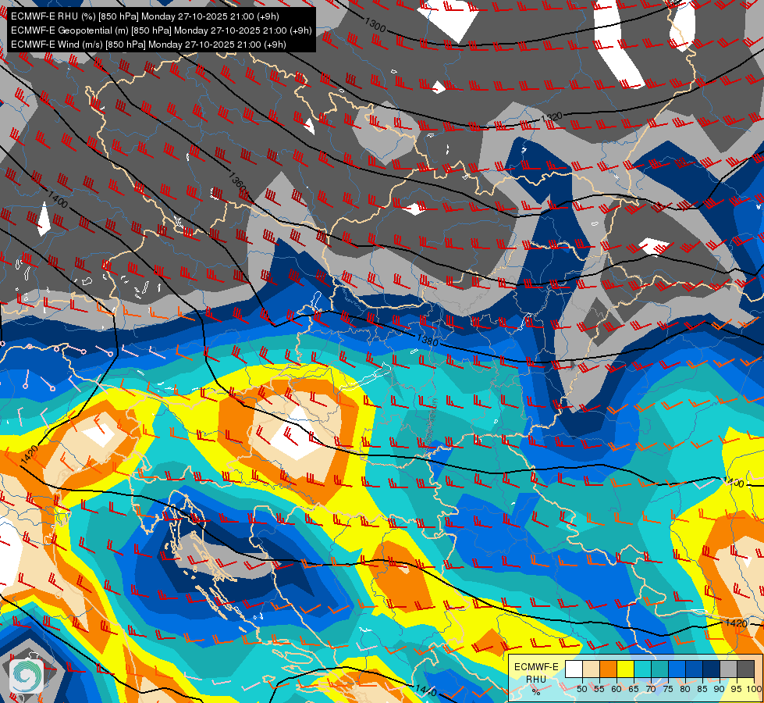This screenshot has height=703, width=764.
Task: Click the navy 85-90% legend swatch
Action: pyautogui.click(x=711, y=669)
